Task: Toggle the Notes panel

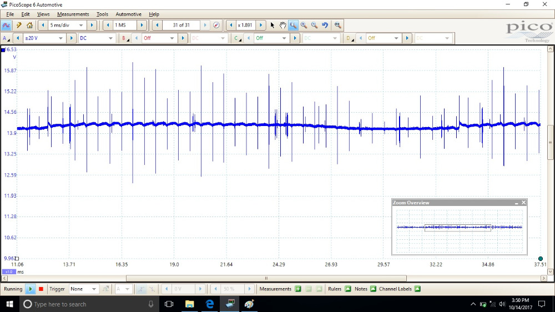Action: [373, 289]
